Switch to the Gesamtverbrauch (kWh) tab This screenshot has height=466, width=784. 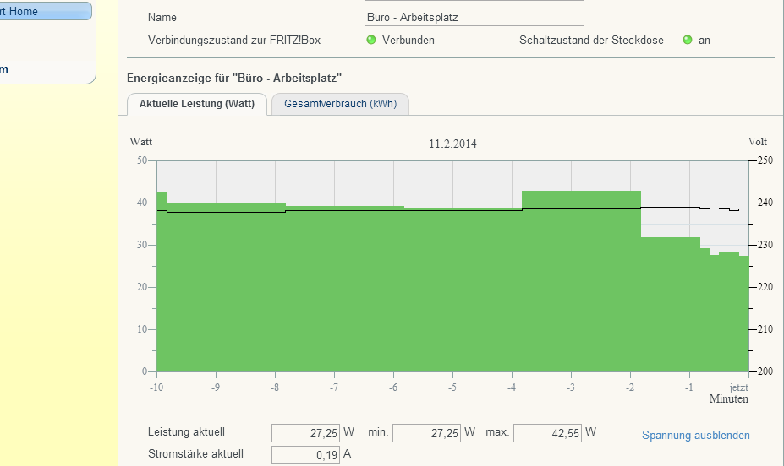[x=340, y=104]
